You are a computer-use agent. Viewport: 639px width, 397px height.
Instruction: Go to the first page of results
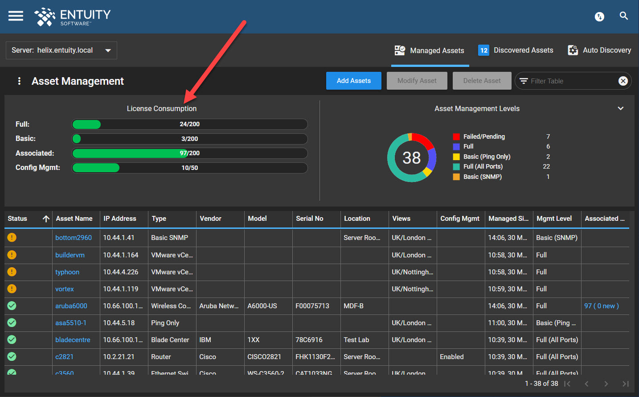pyautogui.click(x=567, y=384)
